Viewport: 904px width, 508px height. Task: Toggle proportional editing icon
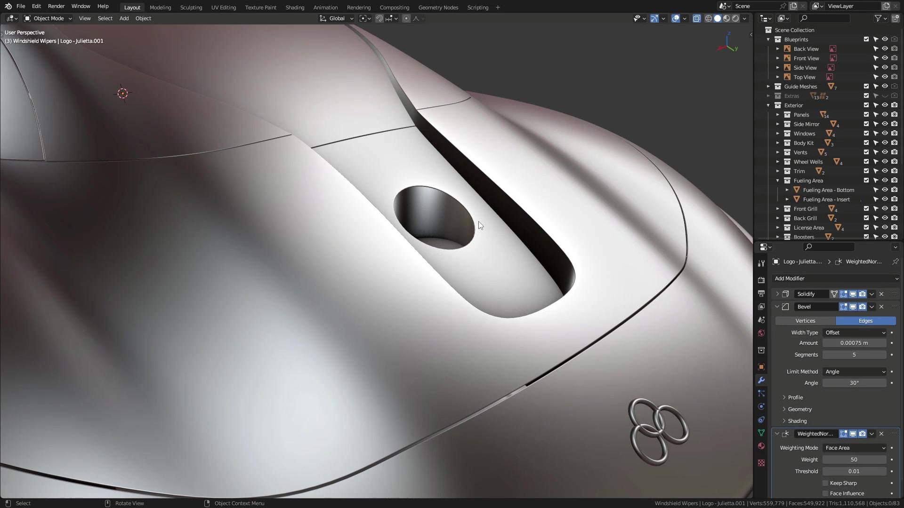(406, 18)
